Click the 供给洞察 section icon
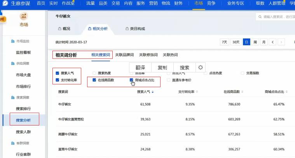This screenshot has height=158, width=295. (13, 64)
